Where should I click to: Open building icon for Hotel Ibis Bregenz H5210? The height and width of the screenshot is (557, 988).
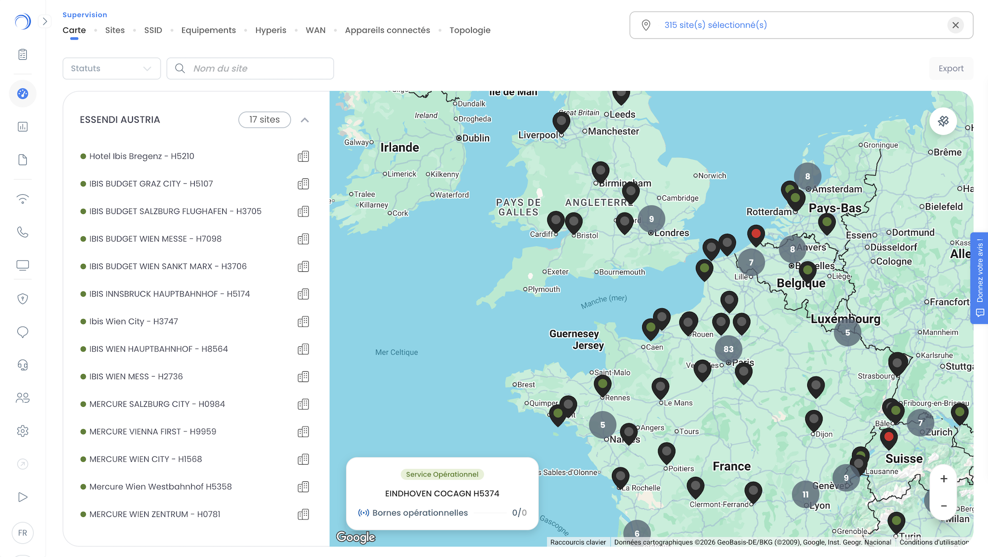(x=303, y=157)
